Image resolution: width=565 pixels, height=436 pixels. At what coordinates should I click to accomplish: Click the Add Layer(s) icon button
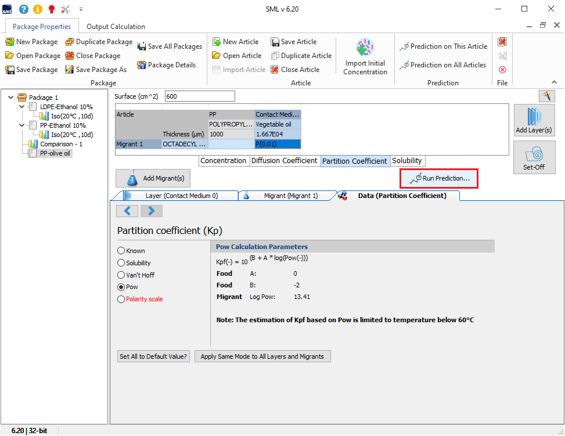click(x=534, y=120)
